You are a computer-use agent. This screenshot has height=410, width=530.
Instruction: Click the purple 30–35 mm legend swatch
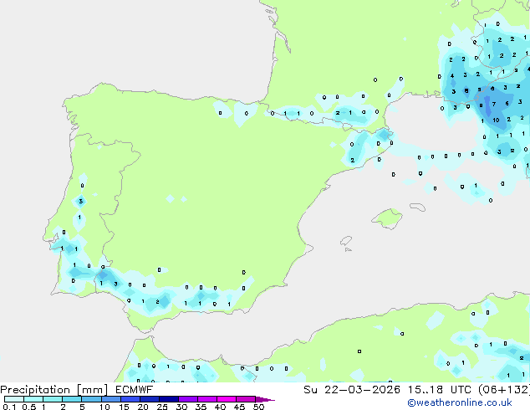188,399
